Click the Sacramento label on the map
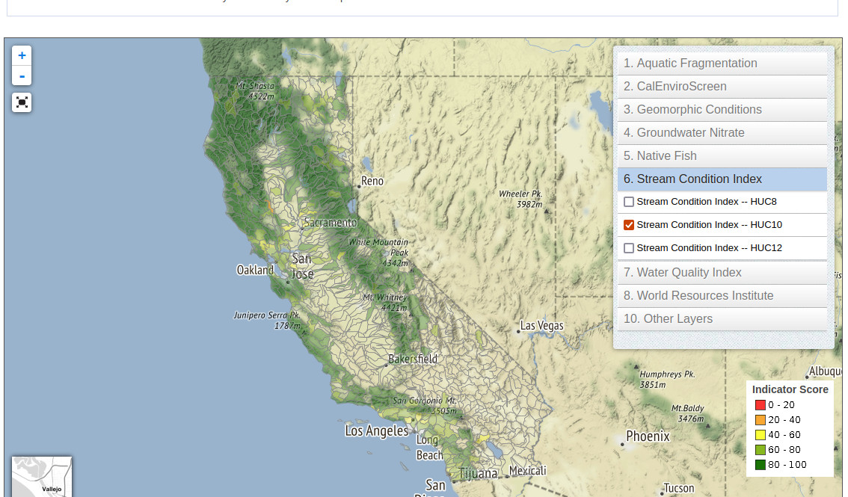Viewport: 848px width, 497px height. point(331,223)
